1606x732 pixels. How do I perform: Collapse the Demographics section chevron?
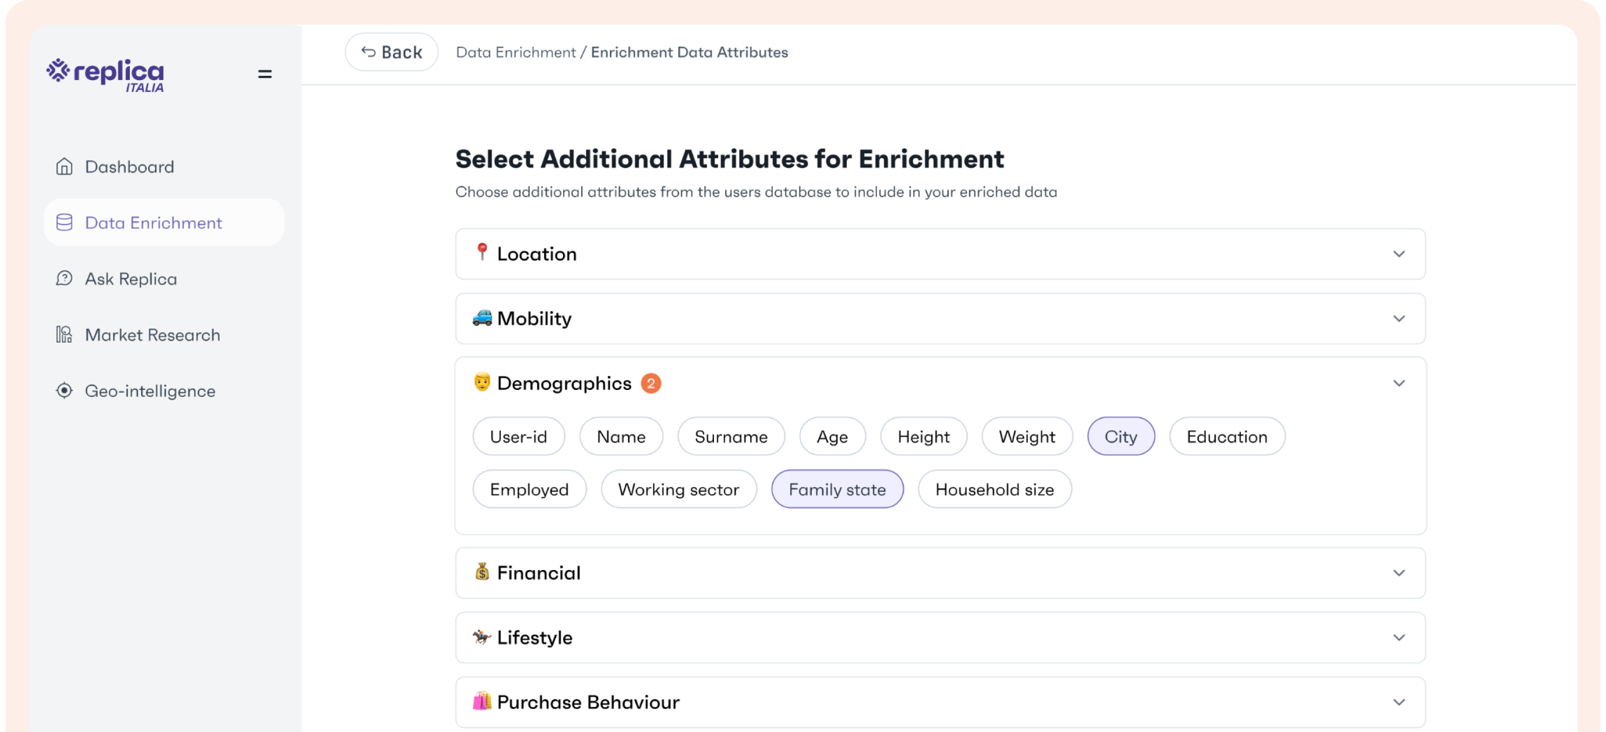(1399, 383)
